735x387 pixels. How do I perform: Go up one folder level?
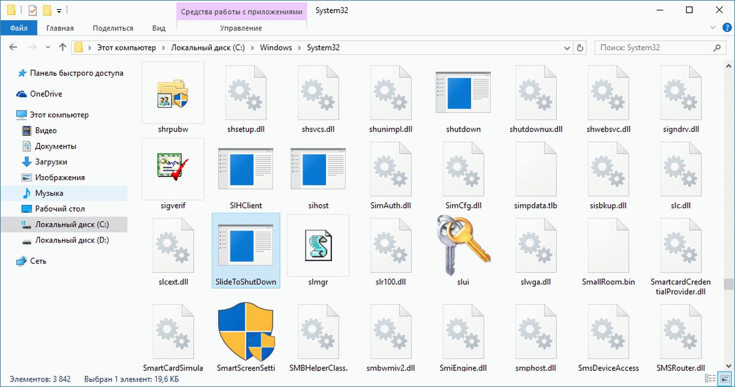coord(62,47)
